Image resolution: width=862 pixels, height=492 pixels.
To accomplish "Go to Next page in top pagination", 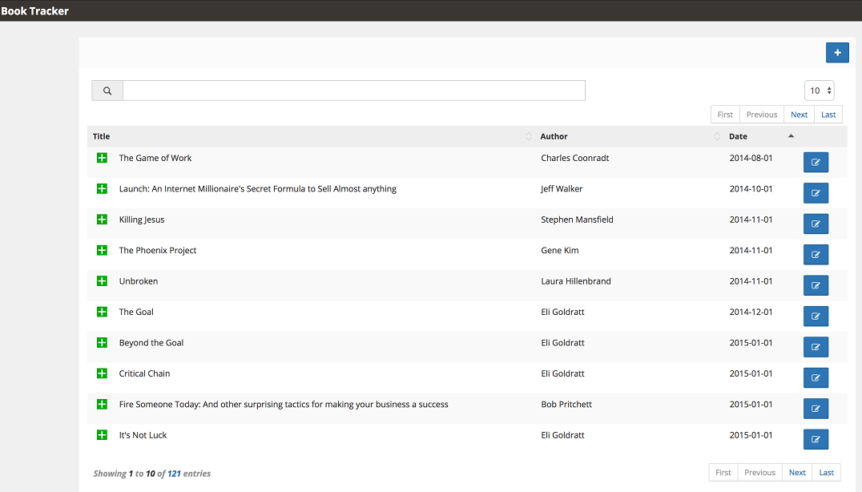I will click(x=799, y=115).
